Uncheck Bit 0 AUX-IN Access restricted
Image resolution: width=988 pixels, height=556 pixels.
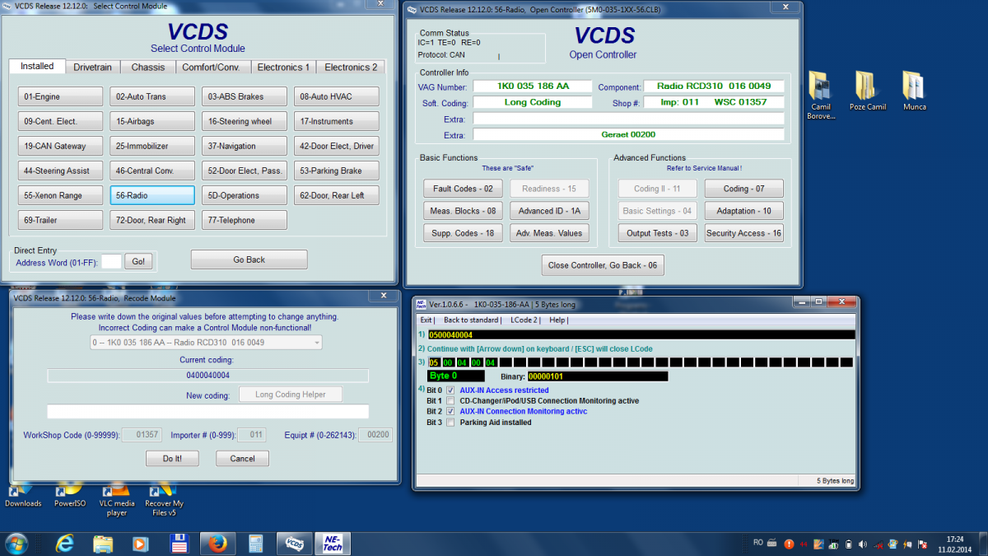click(450, 390)
